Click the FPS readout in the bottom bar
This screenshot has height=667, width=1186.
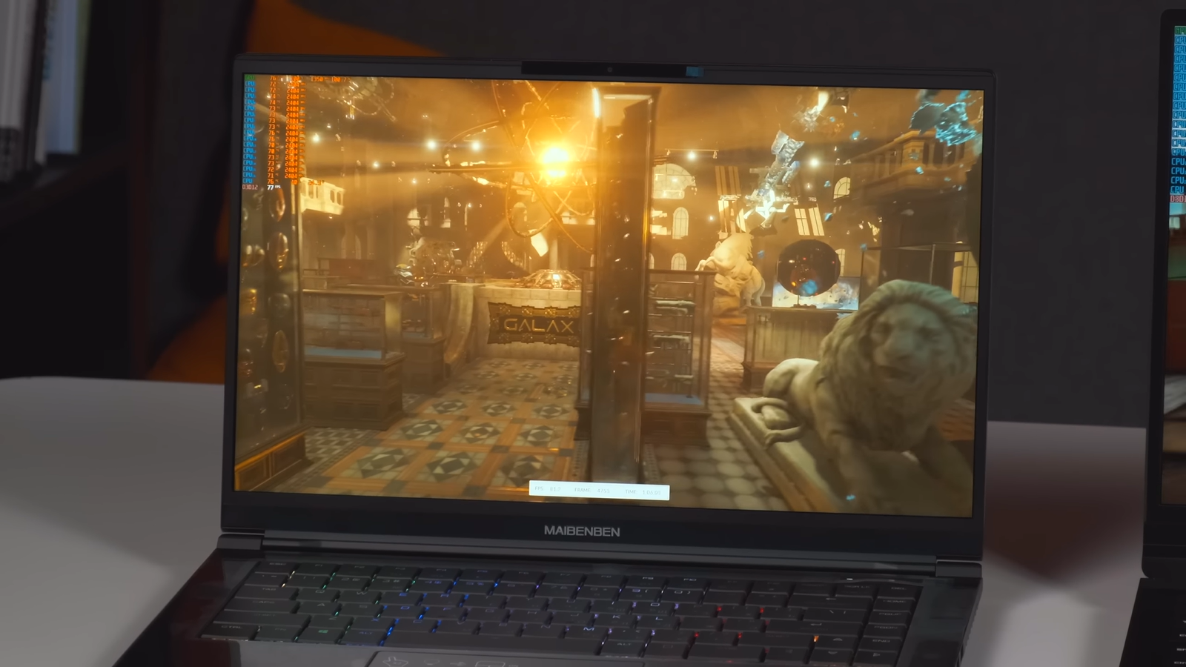548,490
